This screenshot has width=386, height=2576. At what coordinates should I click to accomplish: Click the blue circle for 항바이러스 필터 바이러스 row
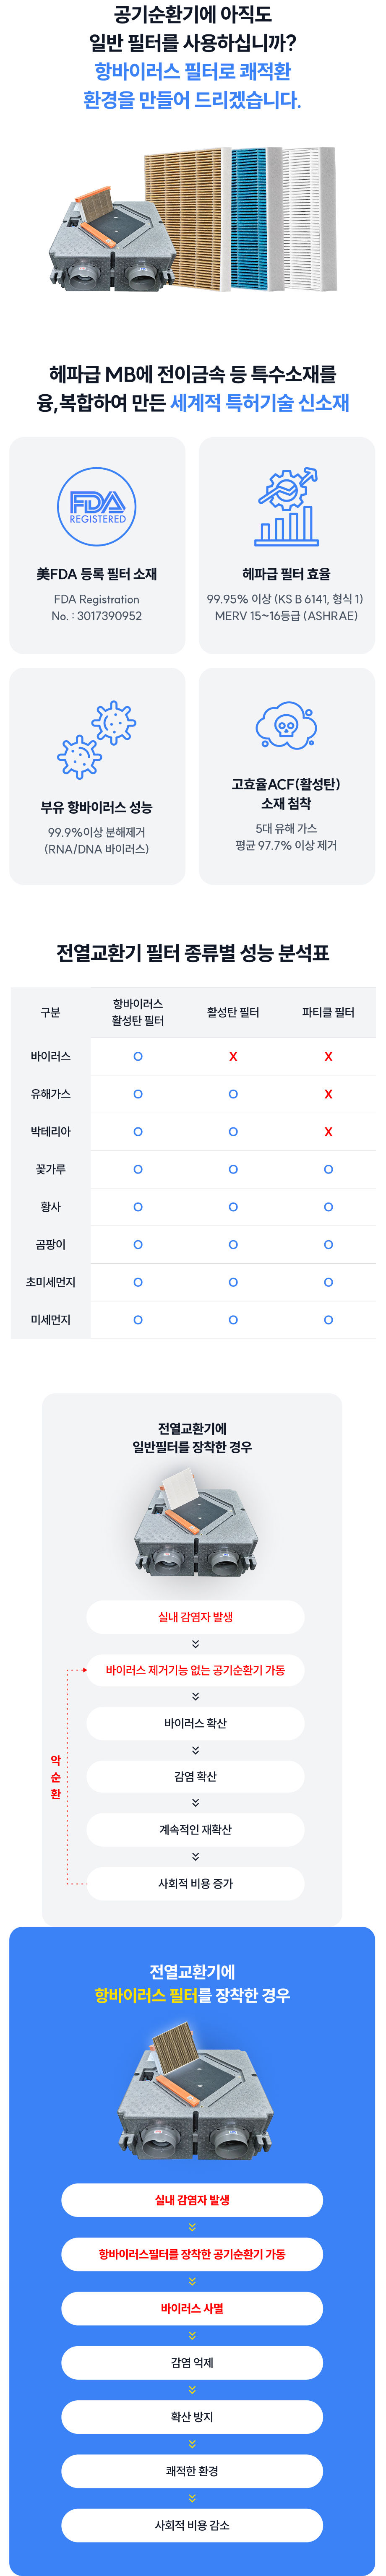138,1056
